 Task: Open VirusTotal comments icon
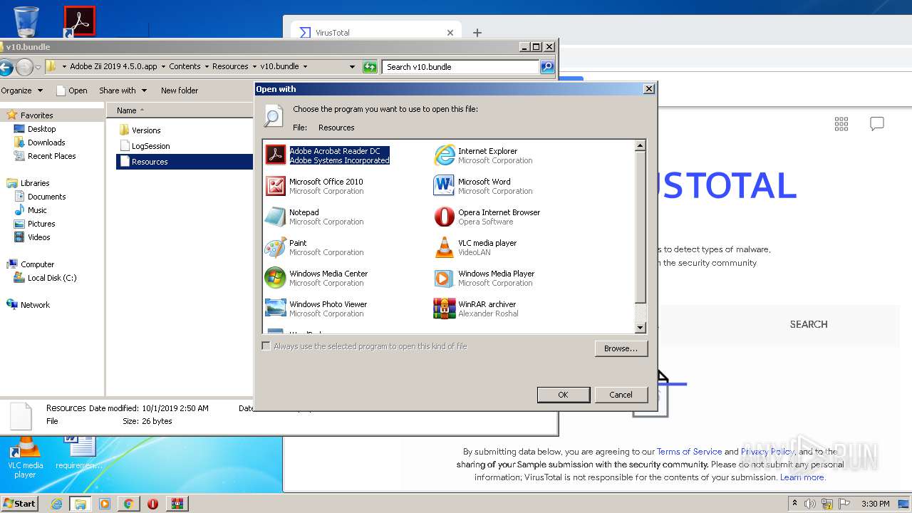(877, 124)
